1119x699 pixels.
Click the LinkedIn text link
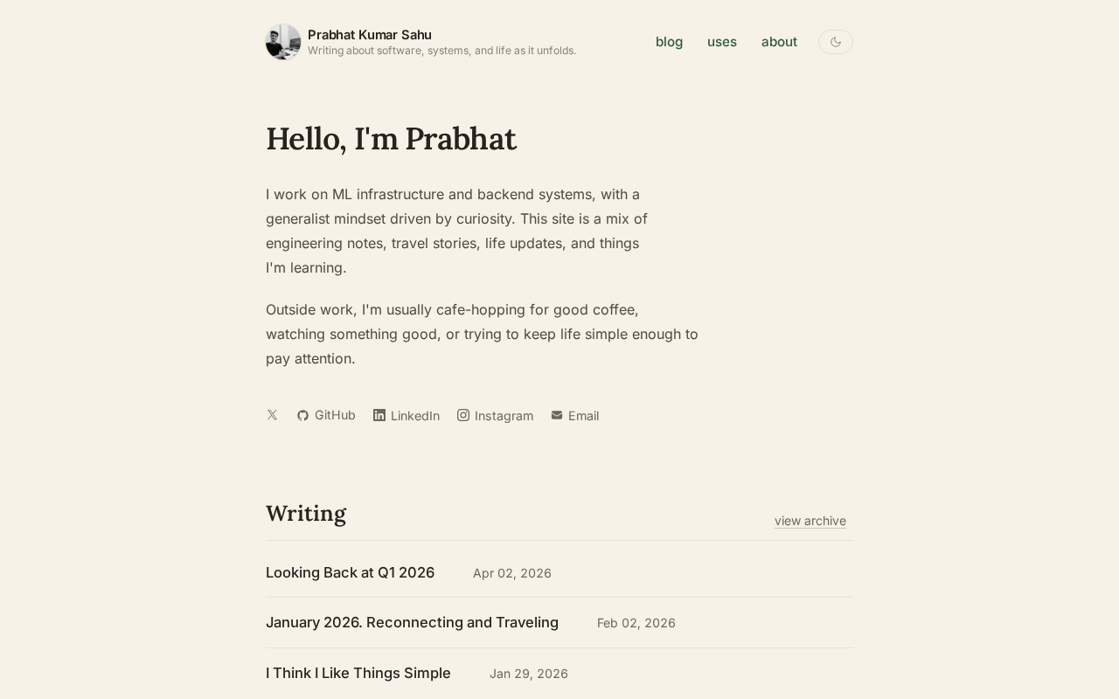(415, 416)
